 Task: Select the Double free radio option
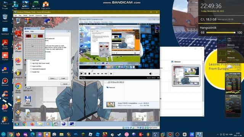tap(31, 72)
